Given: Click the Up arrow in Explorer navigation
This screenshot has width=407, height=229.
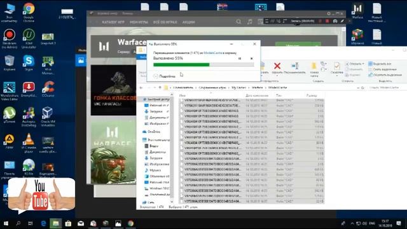Looking at the screenshot, I should 160,88.
